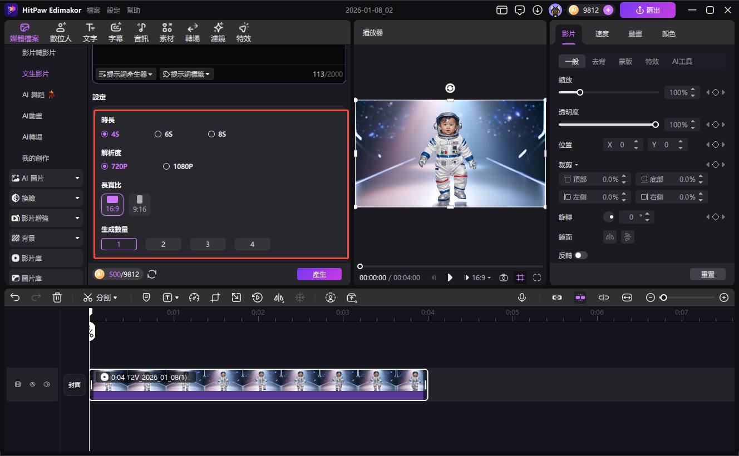The width and height of the screenshot is (739, 456).
Task: Click the 重置 reset button
Action: pos(707,274)
